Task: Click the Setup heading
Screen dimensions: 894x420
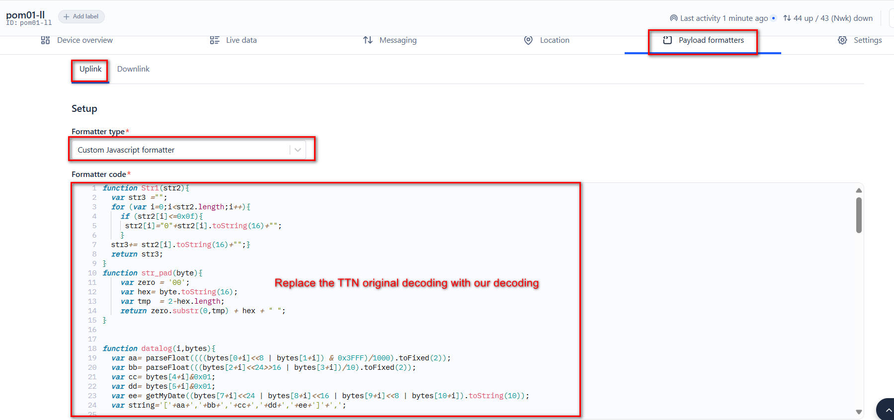Action: (84, 109)
